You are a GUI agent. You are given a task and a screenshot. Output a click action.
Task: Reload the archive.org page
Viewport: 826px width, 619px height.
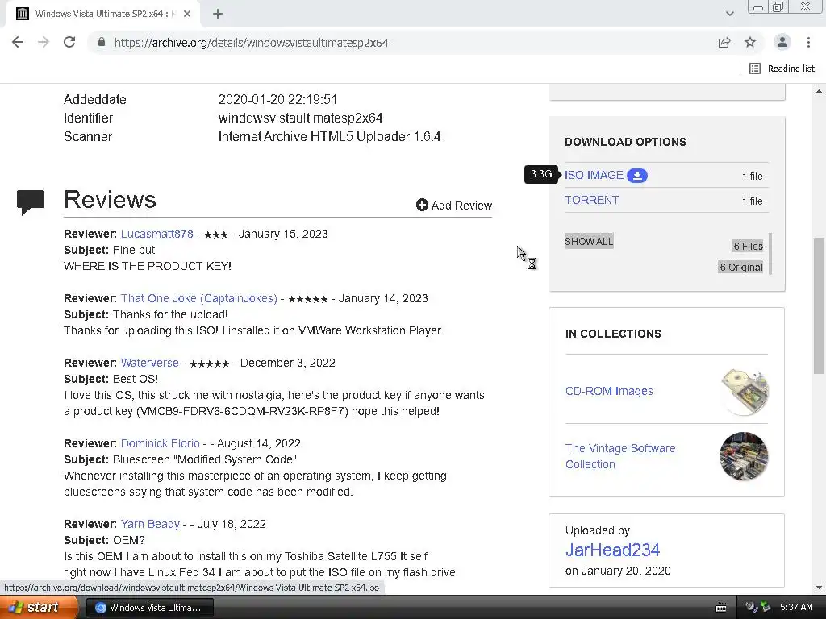pos(69,43)
